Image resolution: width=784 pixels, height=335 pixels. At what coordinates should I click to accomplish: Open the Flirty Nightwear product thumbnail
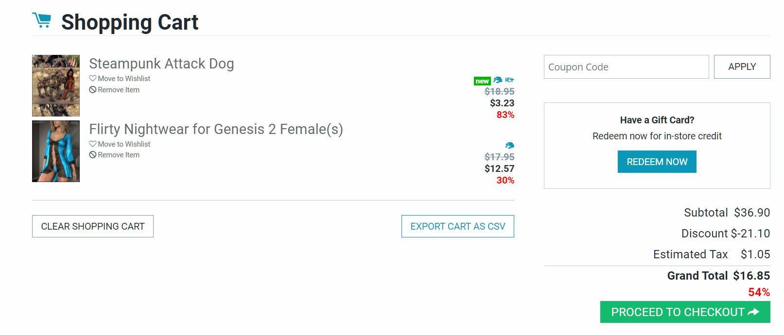(x=56, y=151)
